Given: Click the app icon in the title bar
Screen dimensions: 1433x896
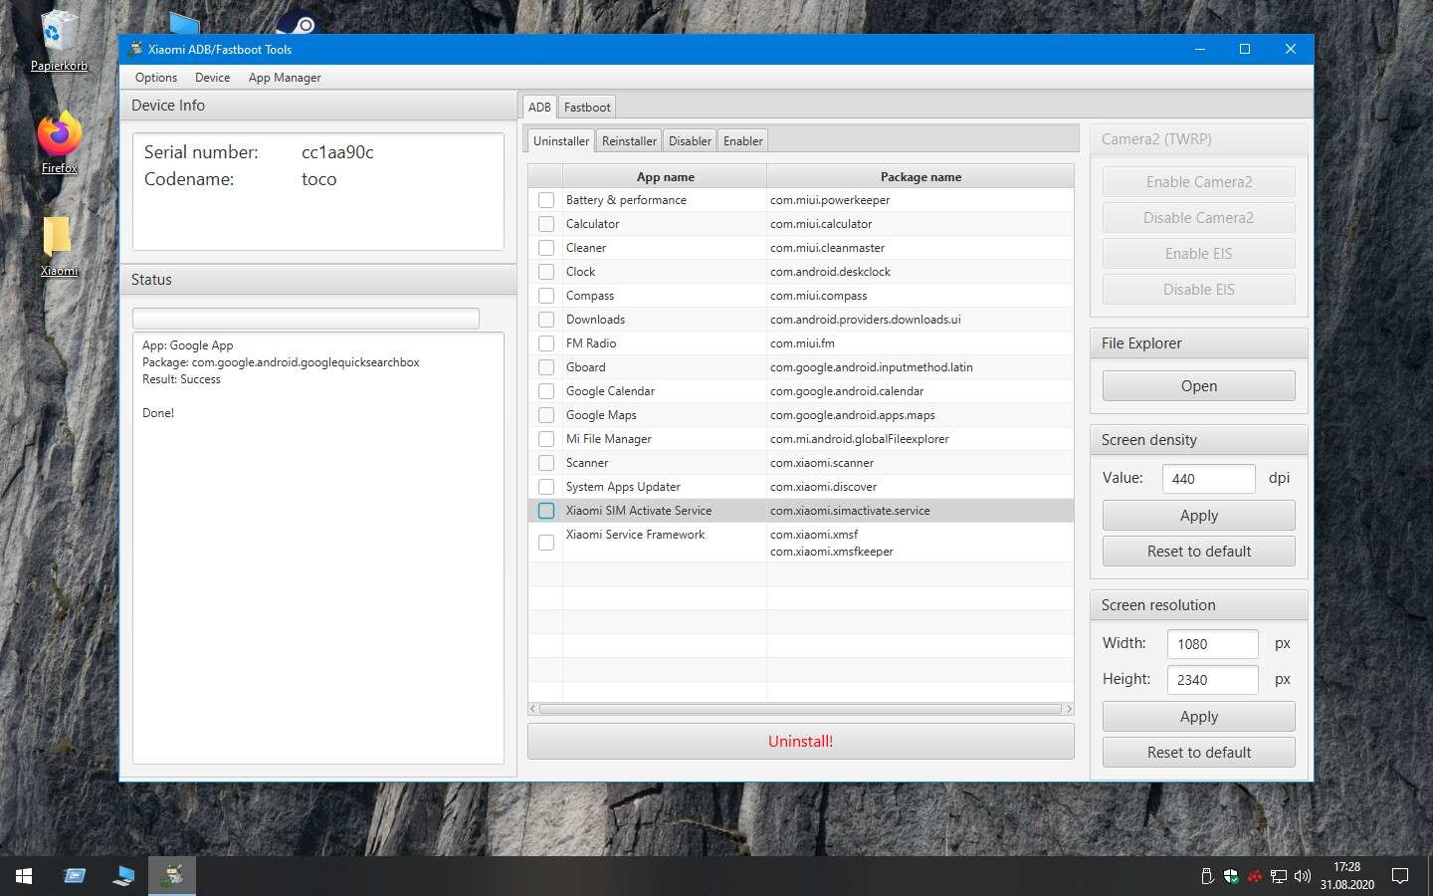Looking at the screenshot, I should (x=135, y=49).
